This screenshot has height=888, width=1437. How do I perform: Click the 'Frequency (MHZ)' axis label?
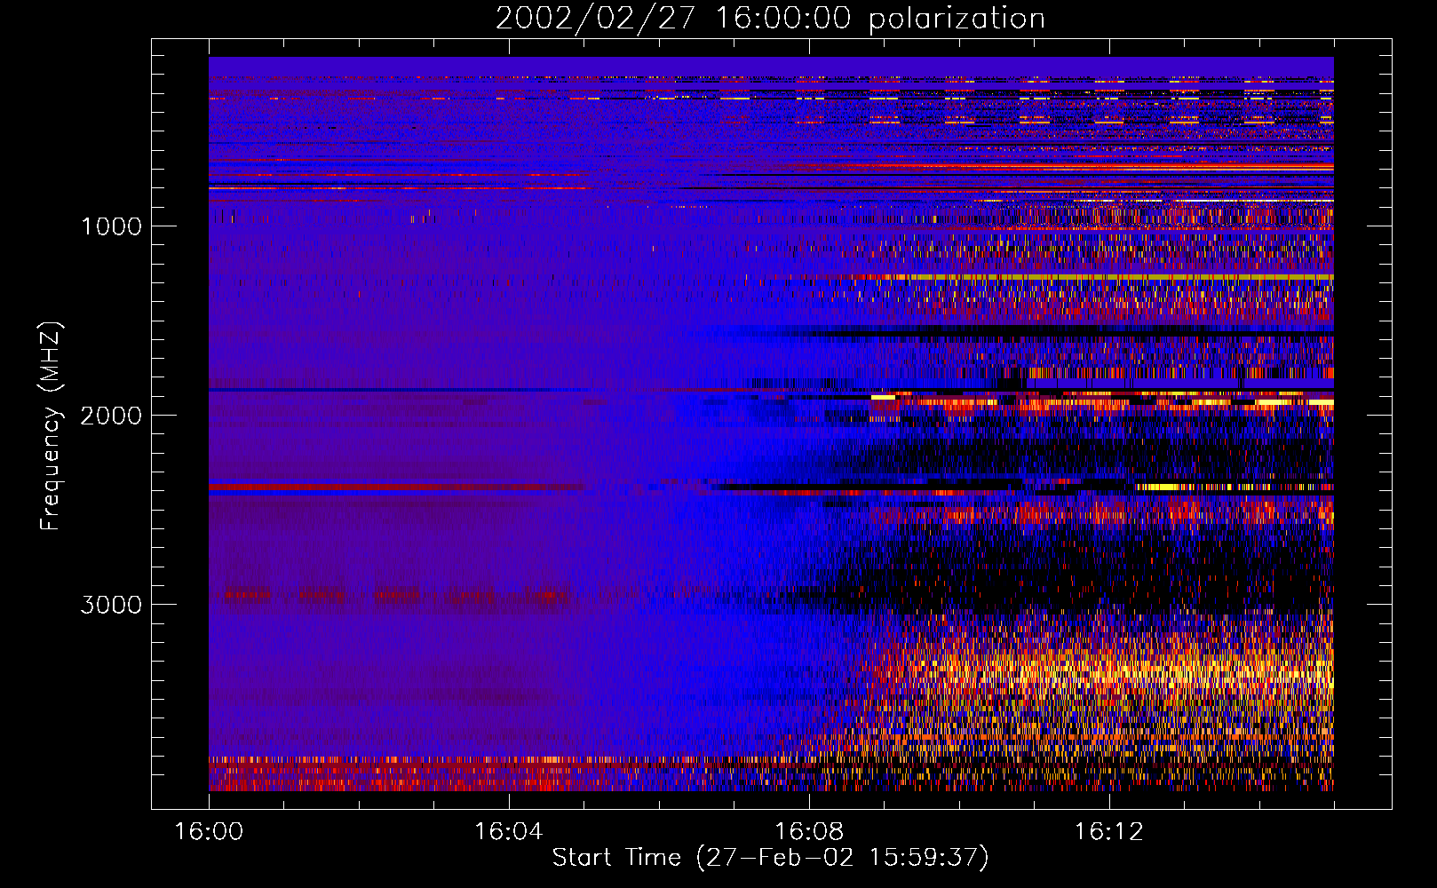point(51,426)
